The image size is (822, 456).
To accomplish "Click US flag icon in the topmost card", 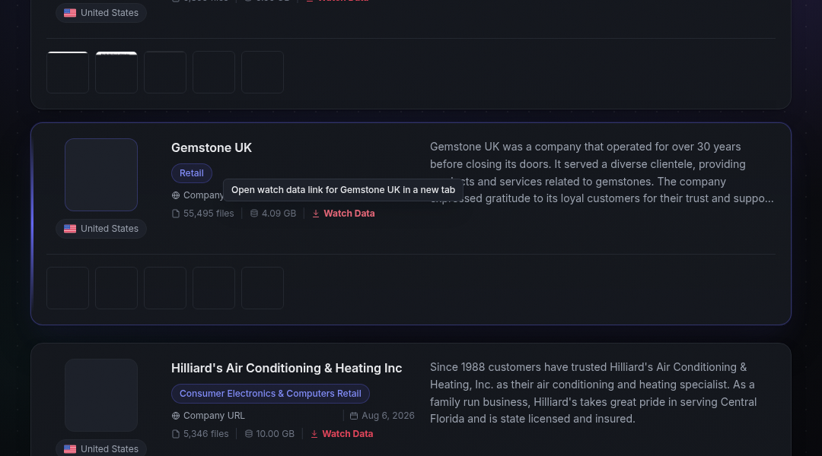I will click(70, 13).
